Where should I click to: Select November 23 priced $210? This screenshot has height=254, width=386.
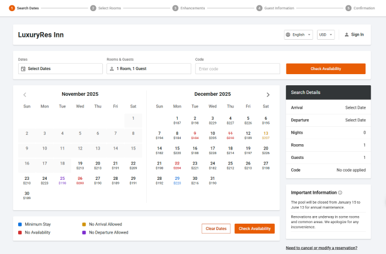click(27, 180)
